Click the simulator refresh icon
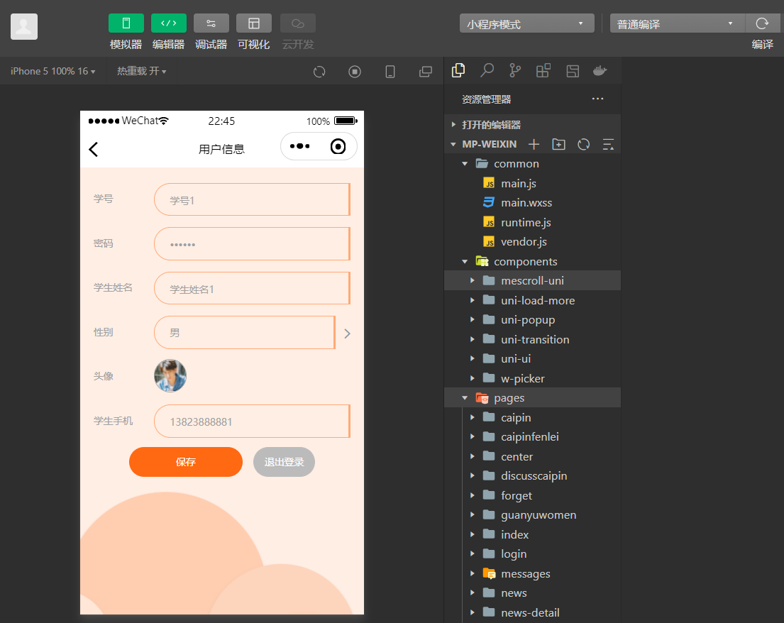The image size is (784, 623). click(319, 72)
